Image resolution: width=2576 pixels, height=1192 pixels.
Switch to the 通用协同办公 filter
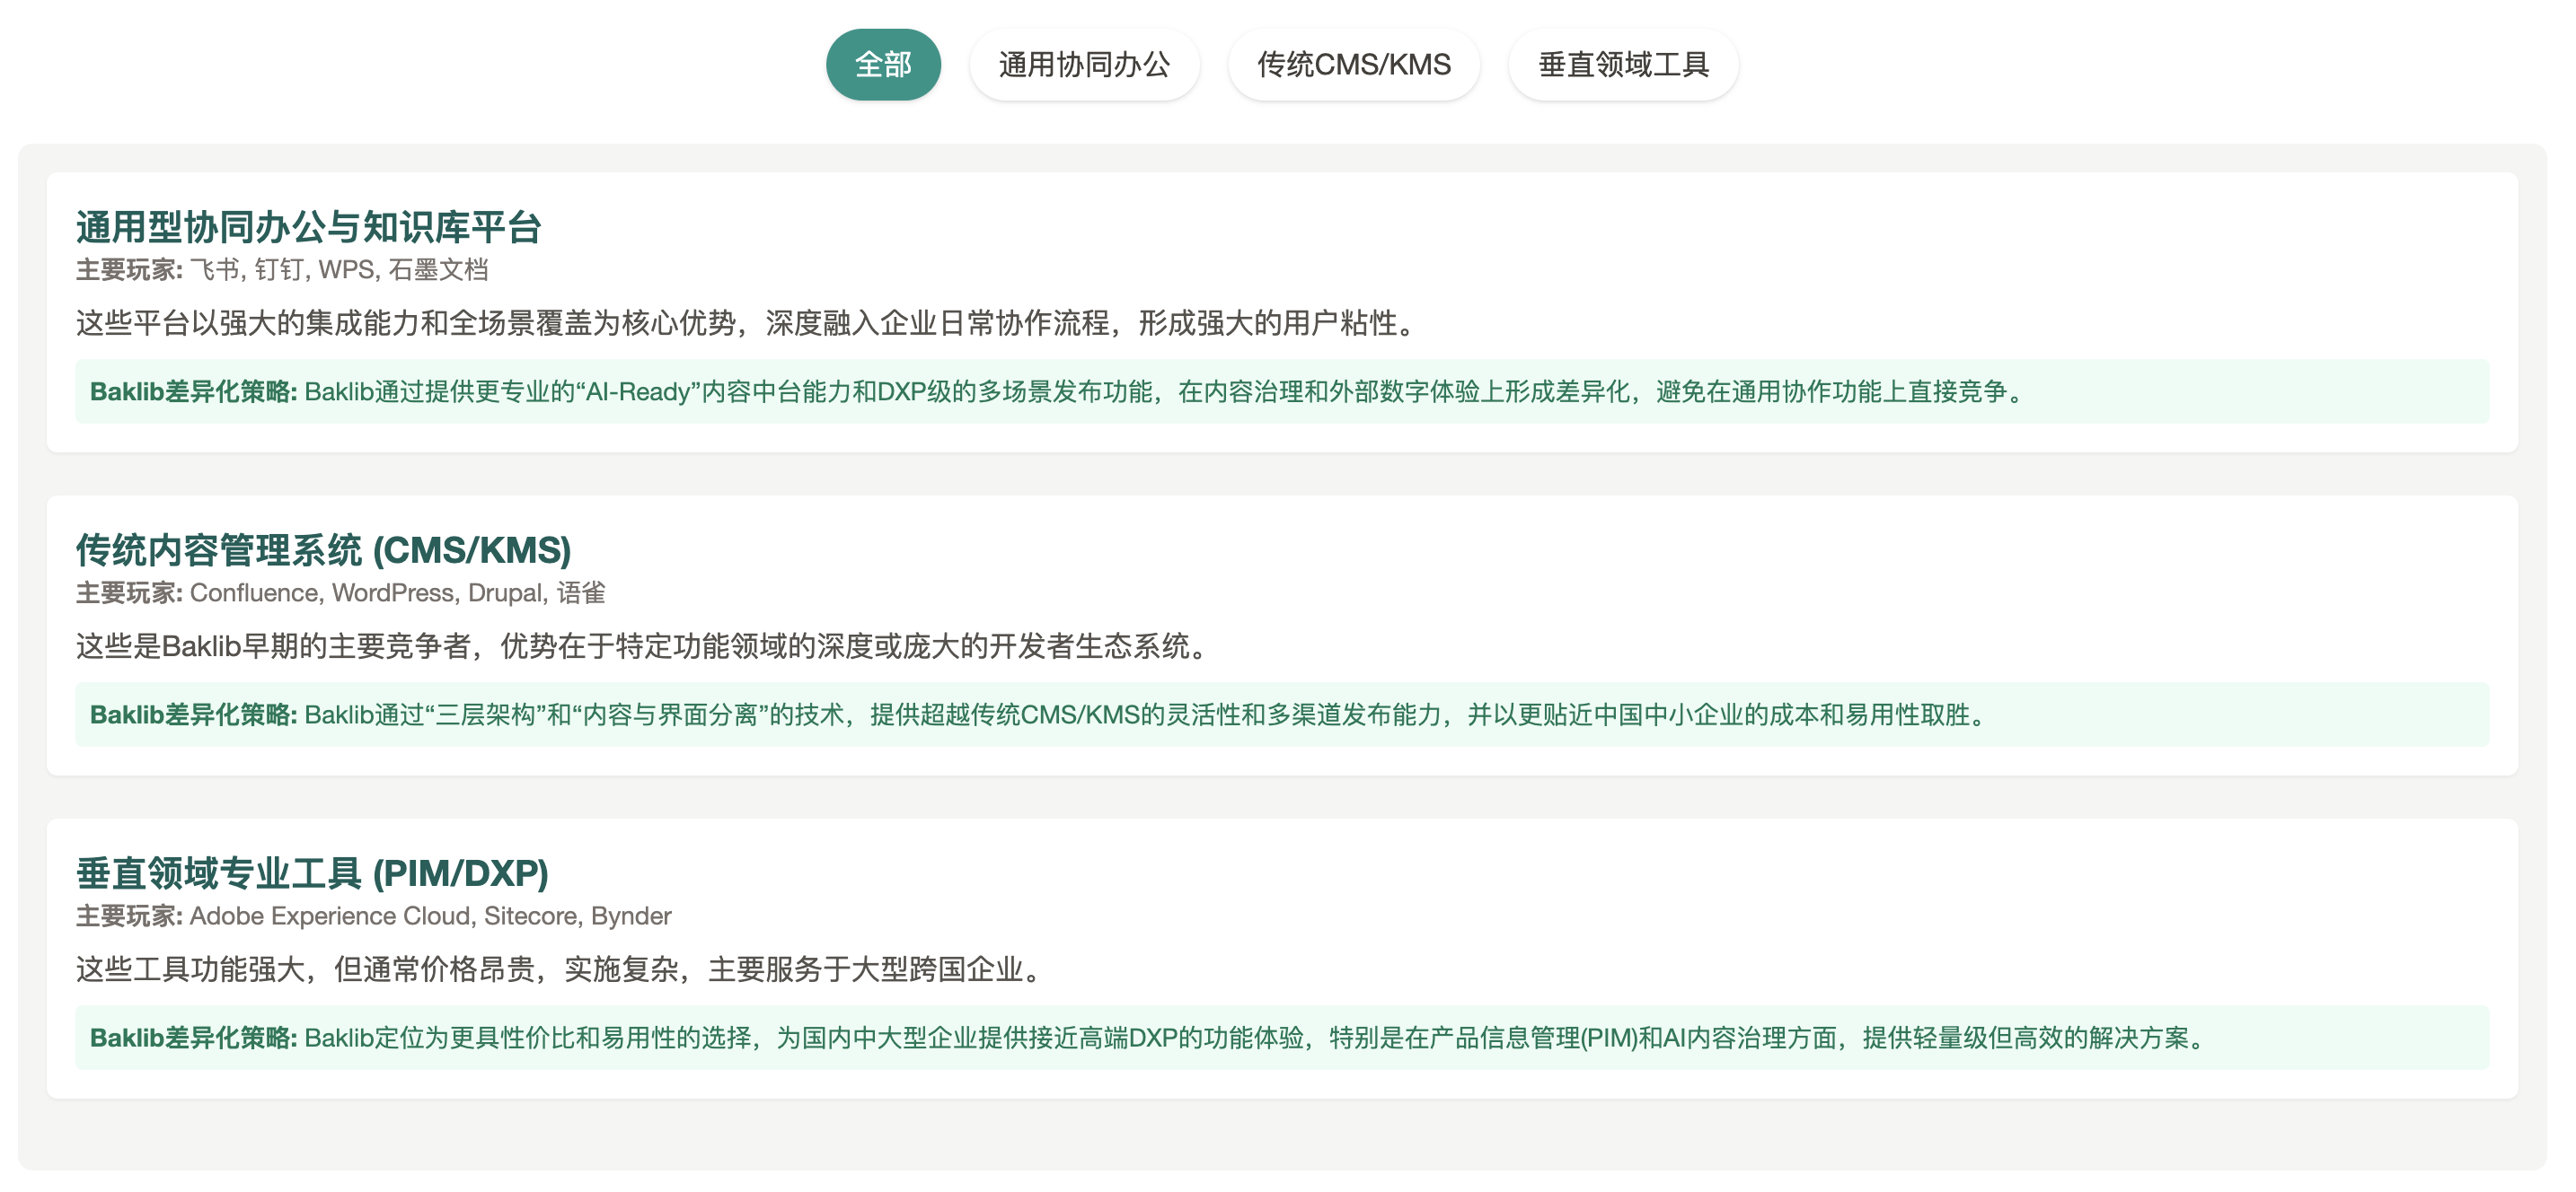(1084, 65)
